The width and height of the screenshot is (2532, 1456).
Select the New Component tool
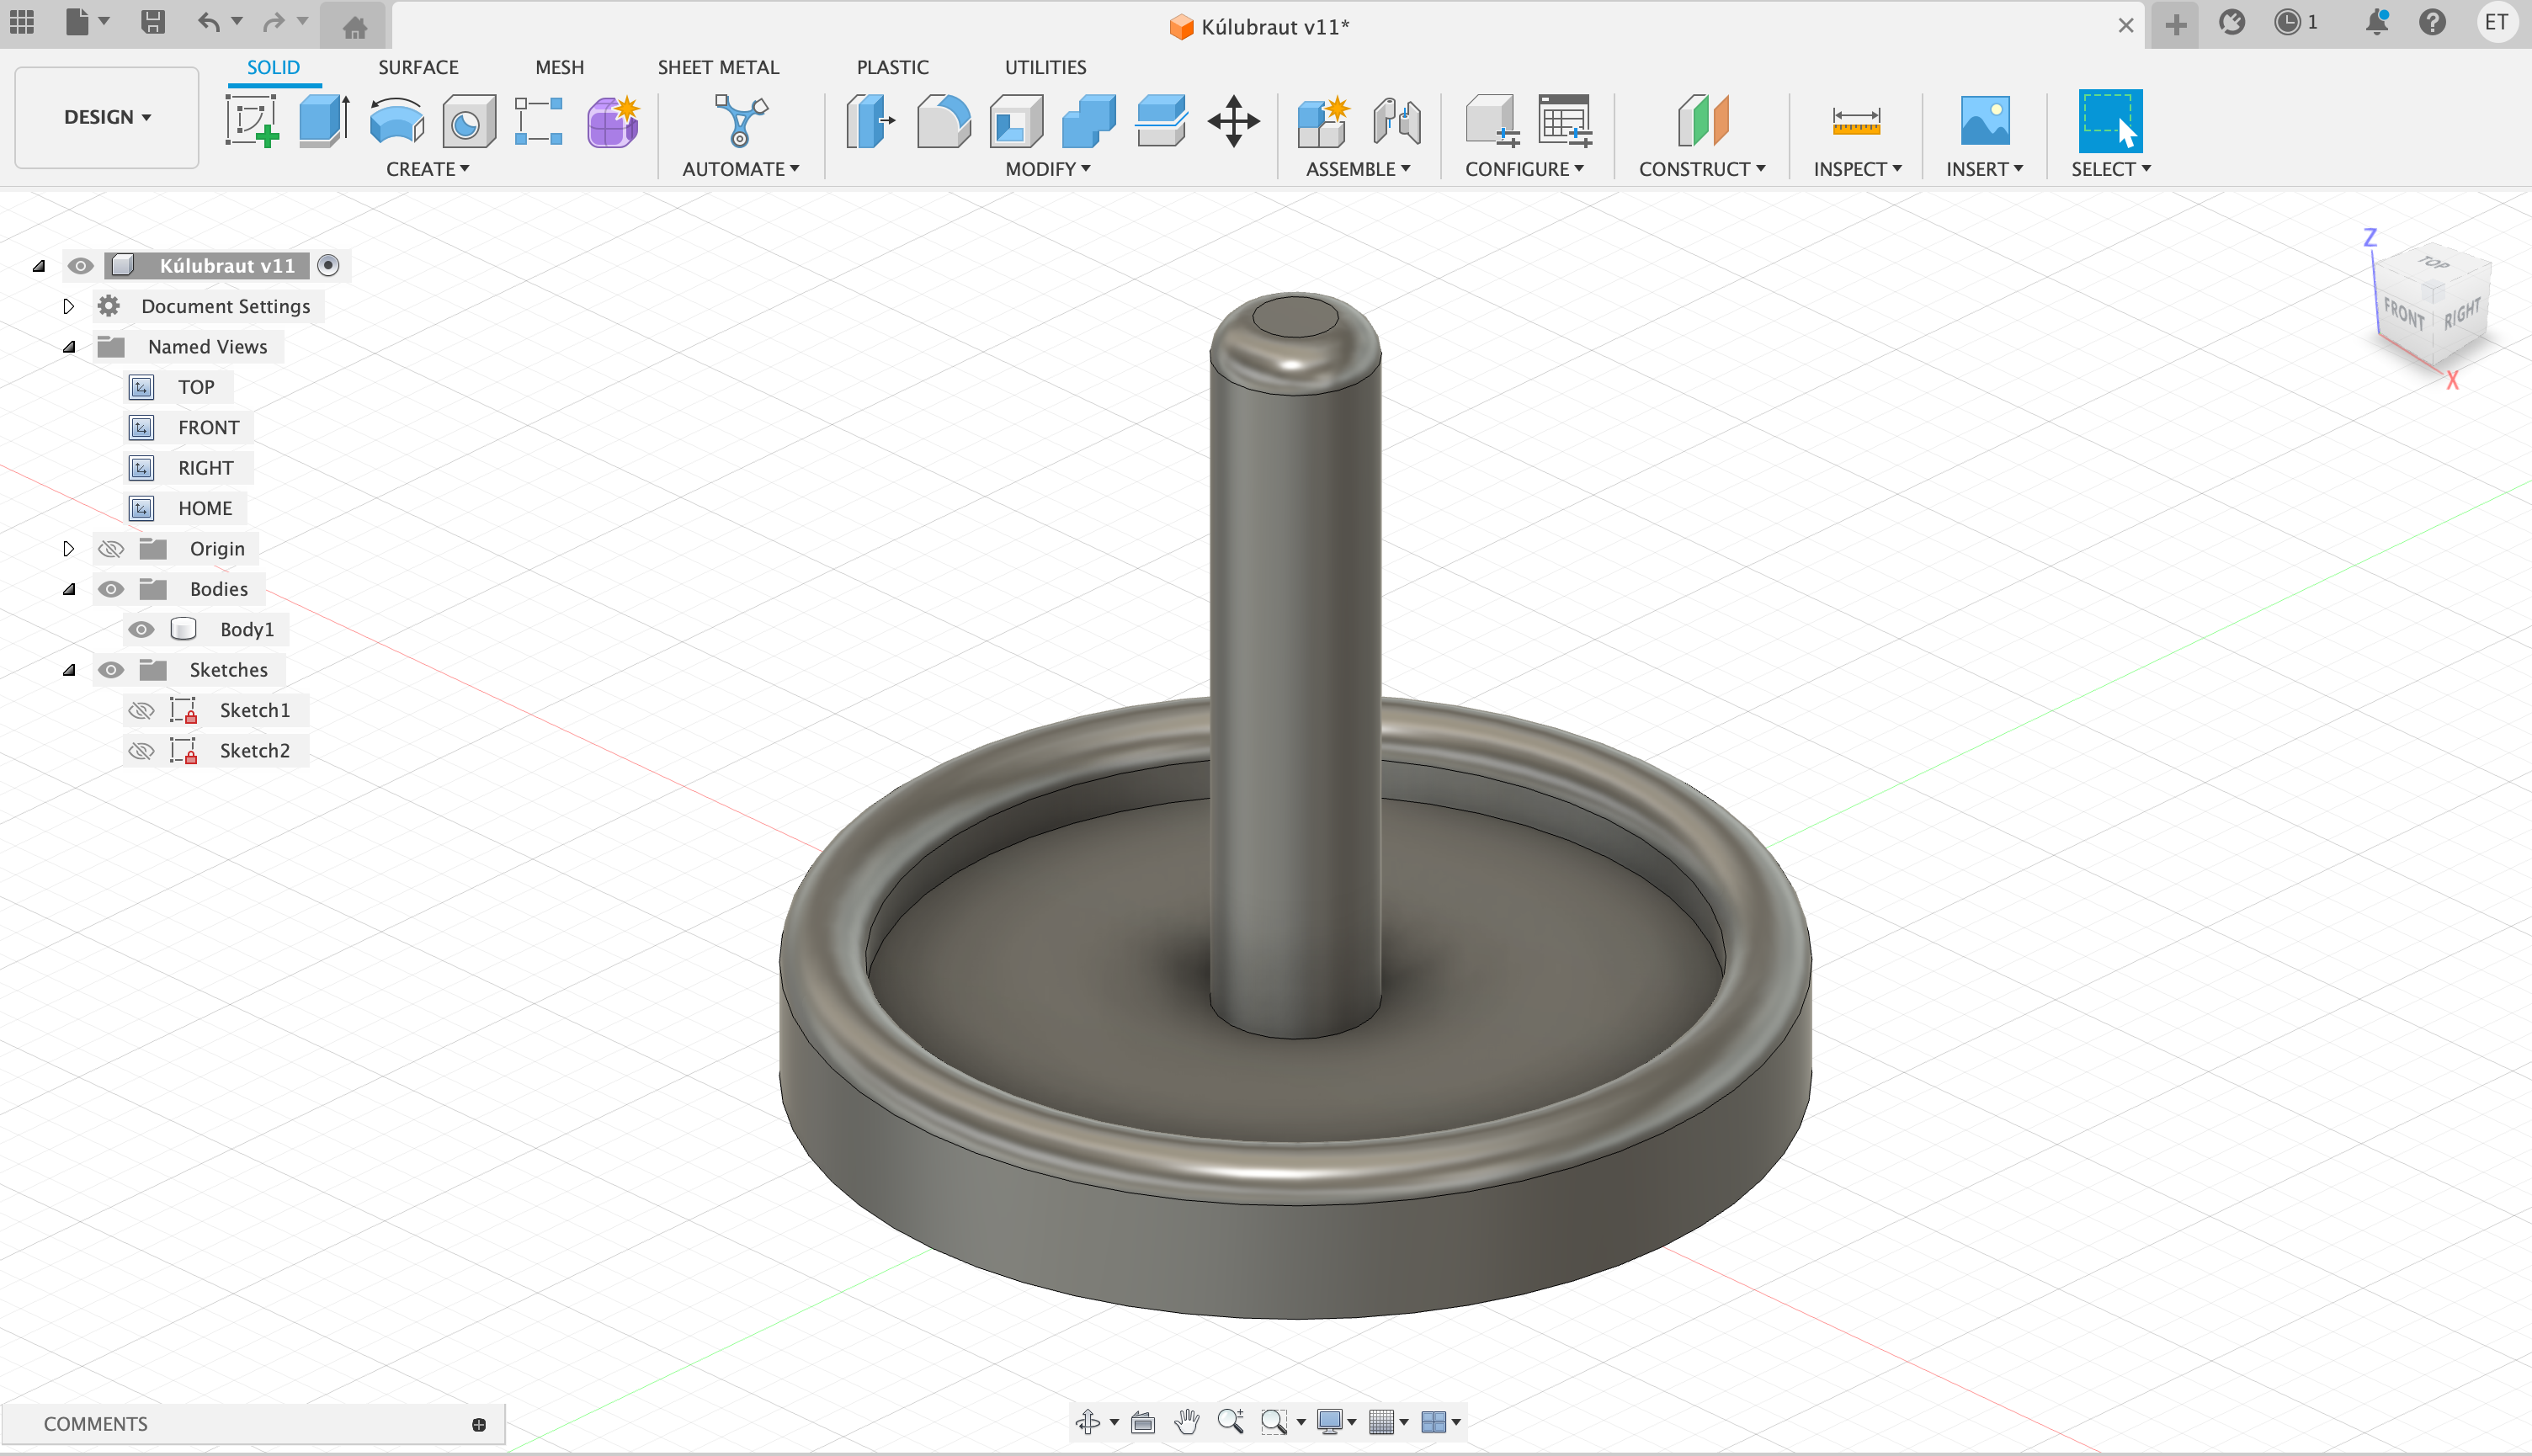(x=1322, y=121)
